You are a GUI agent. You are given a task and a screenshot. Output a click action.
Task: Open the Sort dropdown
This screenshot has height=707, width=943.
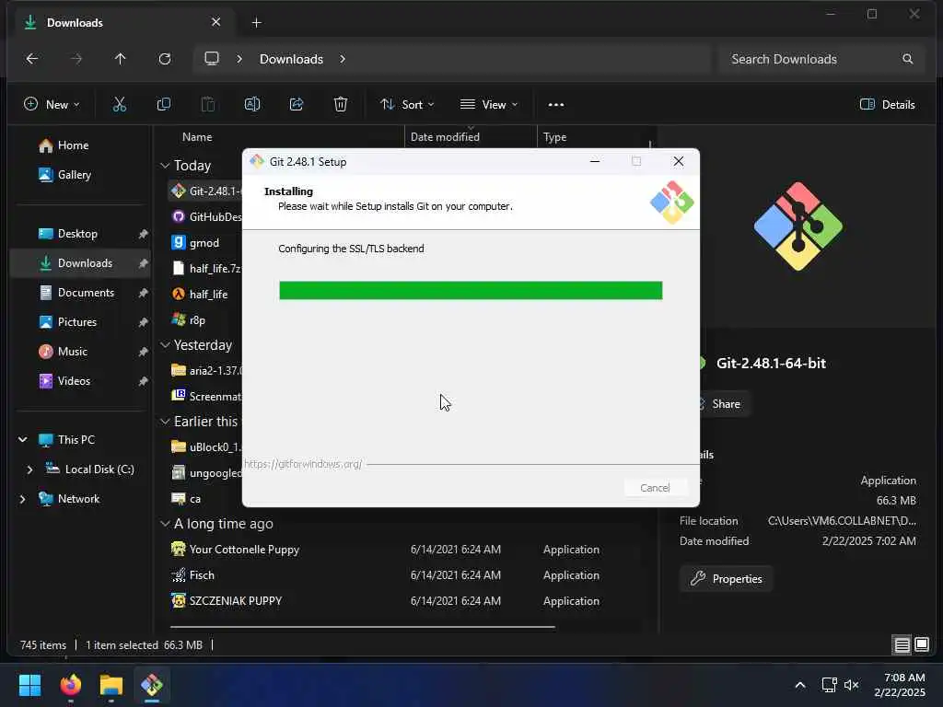coord(406,105)
